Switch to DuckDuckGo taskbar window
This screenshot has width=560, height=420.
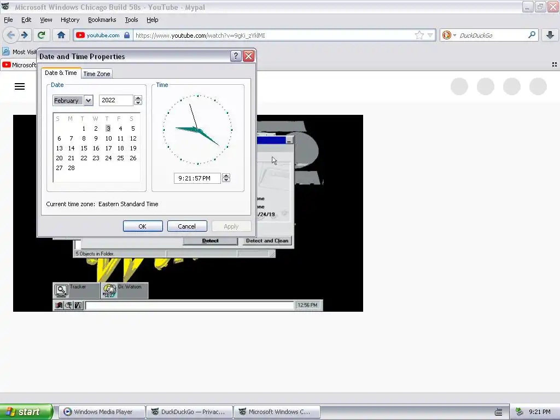(189, 412)
